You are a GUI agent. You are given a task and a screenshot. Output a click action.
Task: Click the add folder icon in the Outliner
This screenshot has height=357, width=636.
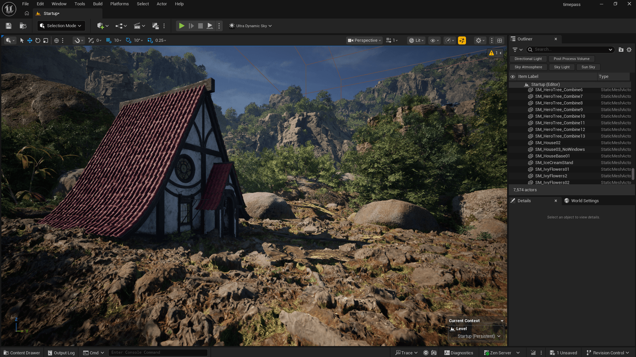pyautogui.click(x=621, y=50)
